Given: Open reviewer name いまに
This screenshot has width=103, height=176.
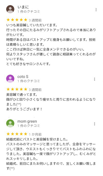Looking at the screenshot, I should point(23,7).
